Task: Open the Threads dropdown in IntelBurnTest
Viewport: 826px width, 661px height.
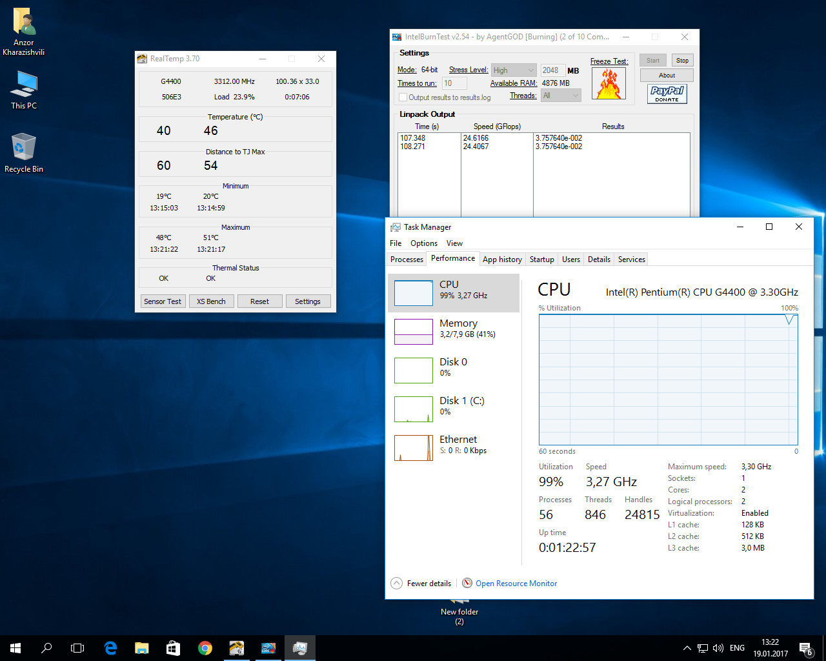Action: [x=561, y=96]
